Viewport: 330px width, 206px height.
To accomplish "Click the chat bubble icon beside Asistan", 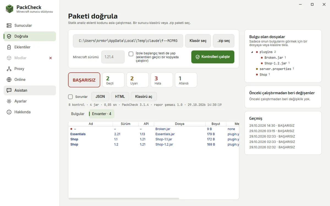I will [x=9, y=90].
